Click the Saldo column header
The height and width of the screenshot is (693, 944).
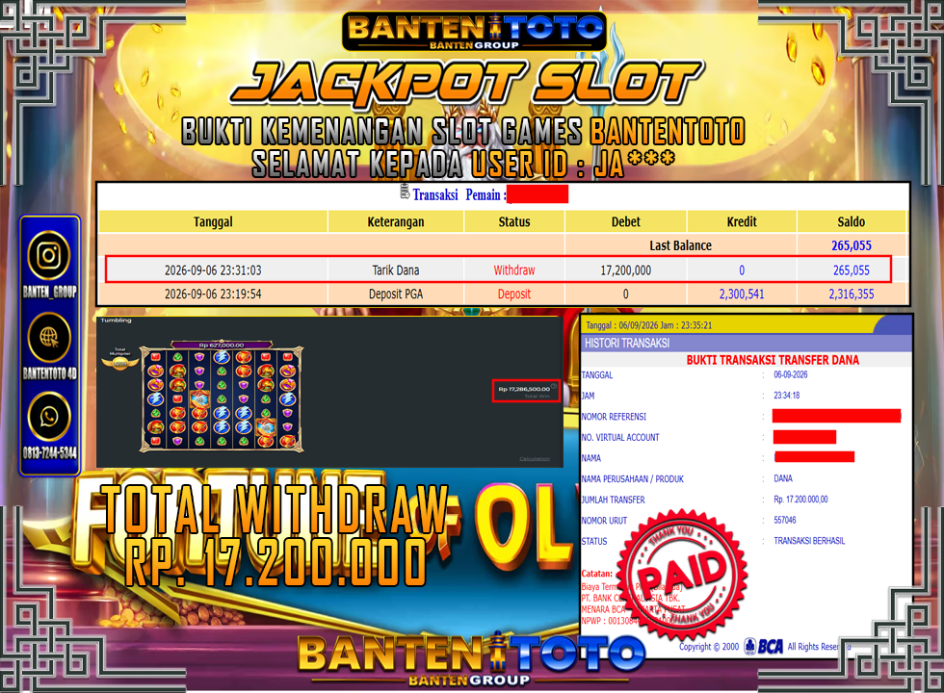[x=852, y=222]
